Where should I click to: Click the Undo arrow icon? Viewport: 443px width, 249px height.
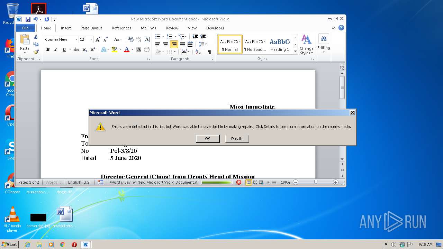35,19
